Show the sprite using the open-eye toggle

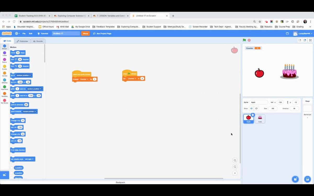click(x=251, y=108)
